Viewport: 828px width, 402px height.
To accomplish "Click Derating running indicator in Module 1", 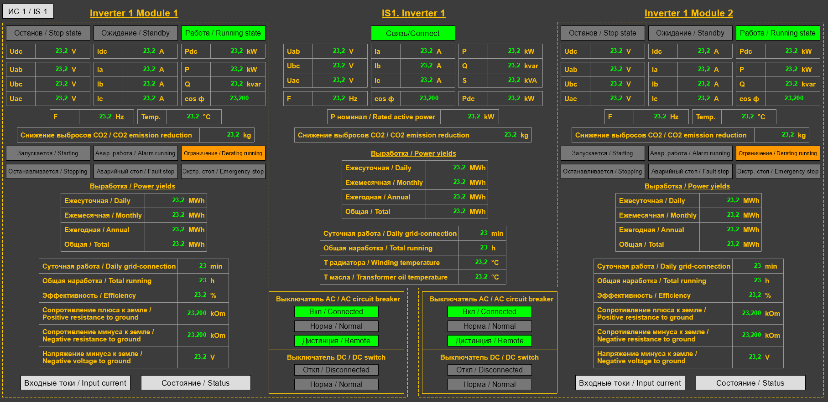I will 223,153.
